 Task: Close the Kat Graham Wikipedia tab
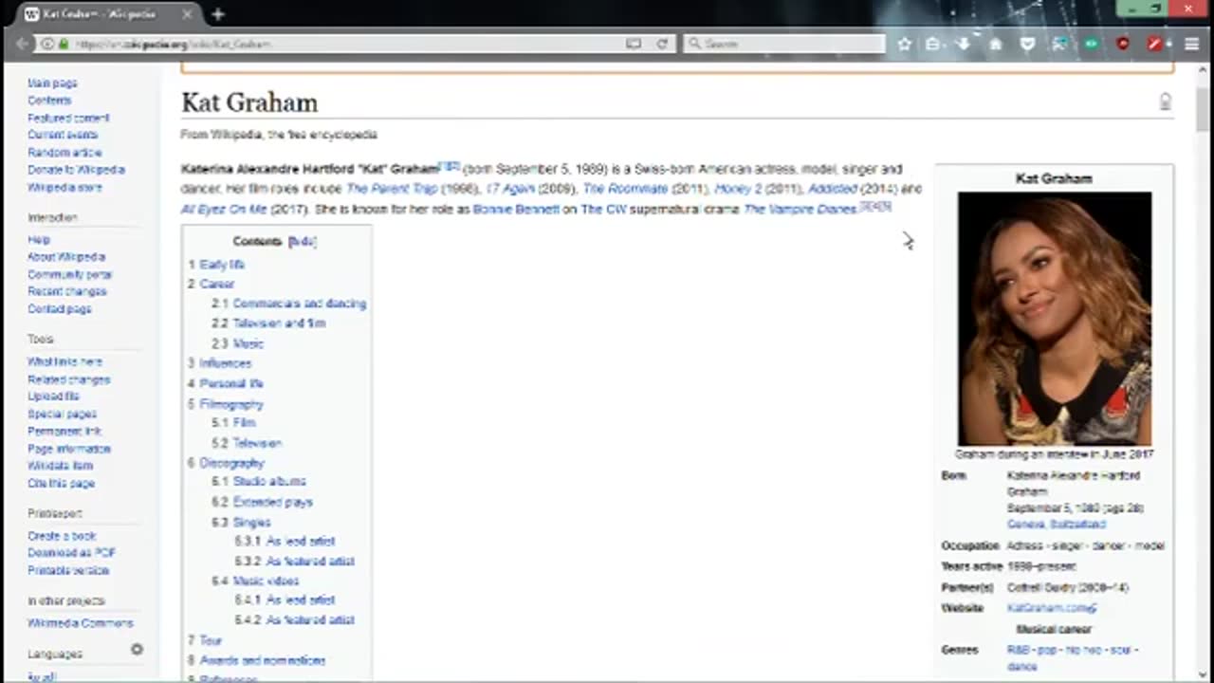click(187, 14)
